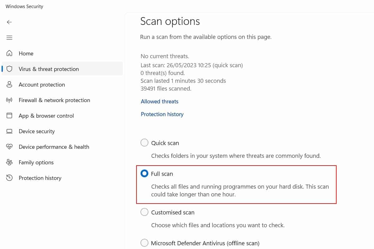This screenshot has height=249, width=374.
Task: Click the App & browser control window icon
Action: pos(9,115)
